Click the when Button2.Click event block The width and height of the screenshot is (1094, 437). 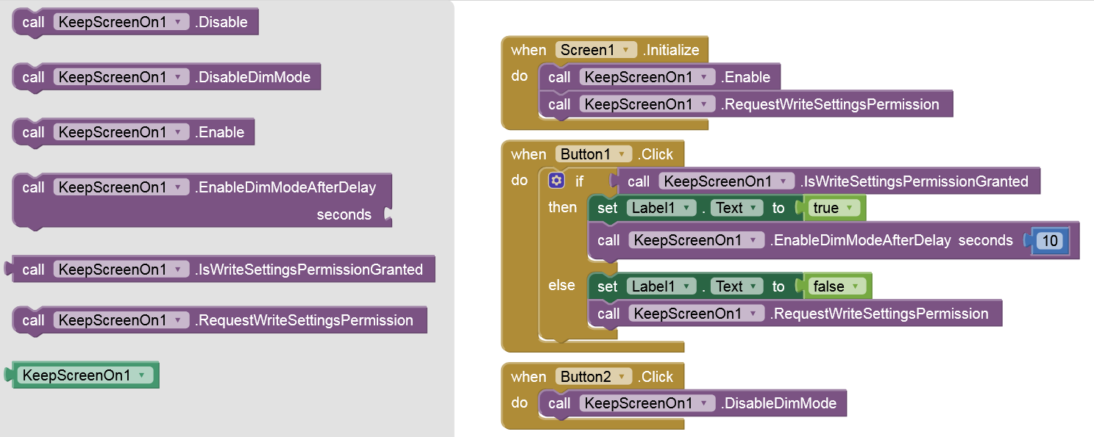528,377
